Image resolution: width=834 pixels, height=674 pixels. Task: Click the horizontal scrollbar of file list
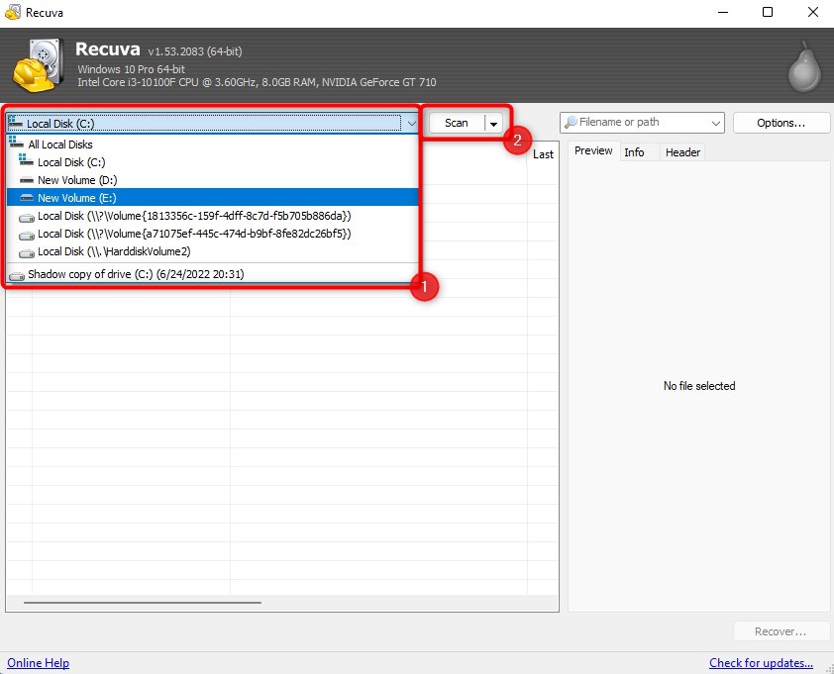tap(143, 602)
